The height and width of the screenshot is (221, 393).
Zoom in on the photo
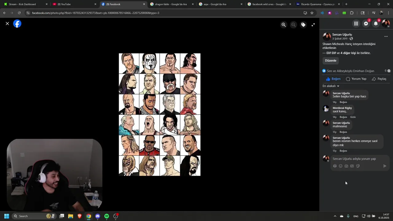[x=284, y=25]
